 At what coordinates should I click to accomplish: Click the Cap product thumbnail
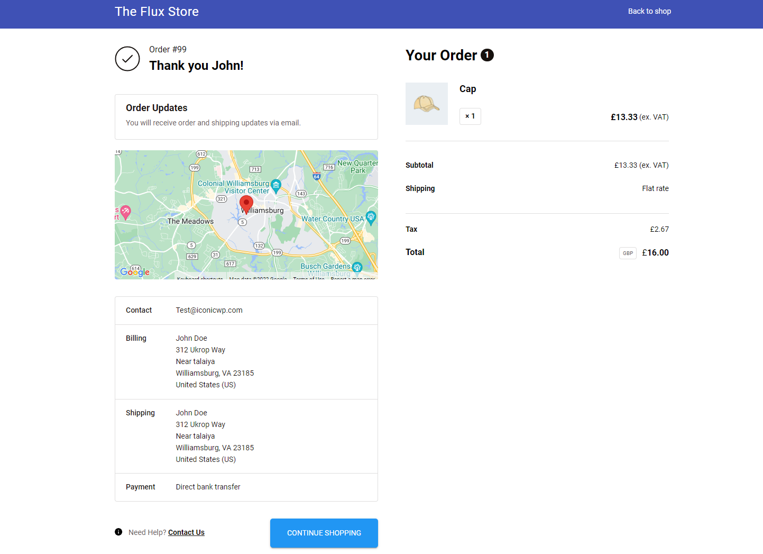(x=427, y=104)
